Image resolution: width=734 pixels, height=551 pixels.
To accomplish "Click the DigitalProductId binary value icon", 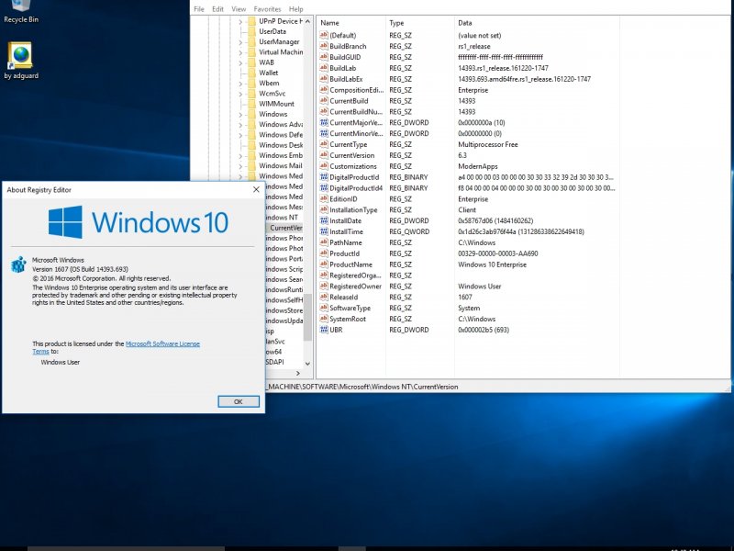I will 324,177.
